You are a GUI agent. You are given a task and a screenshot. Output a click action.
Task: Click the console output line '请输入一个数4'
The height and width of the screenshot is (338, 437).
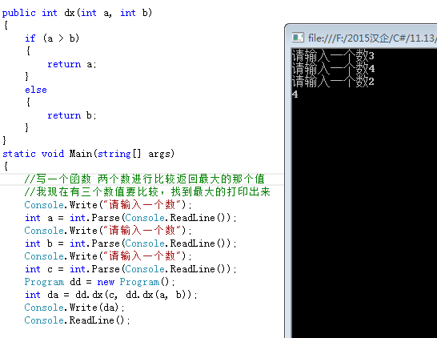(x=333, y=68)
